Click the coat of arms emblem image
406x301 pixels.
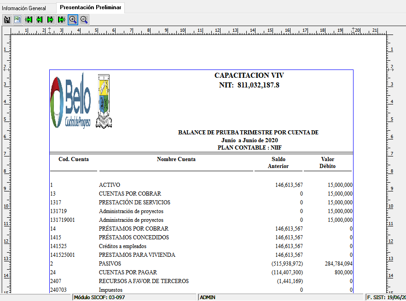coord(104,101)
